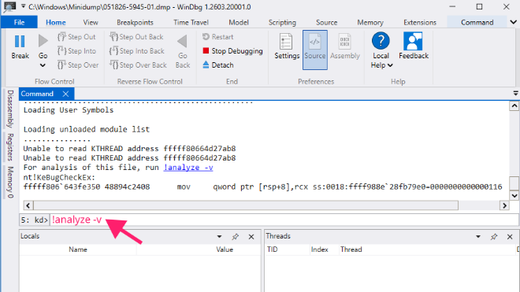Click the output scroll down arrow
This screenshot has height=292, width=520.
(x=514, y=195)
